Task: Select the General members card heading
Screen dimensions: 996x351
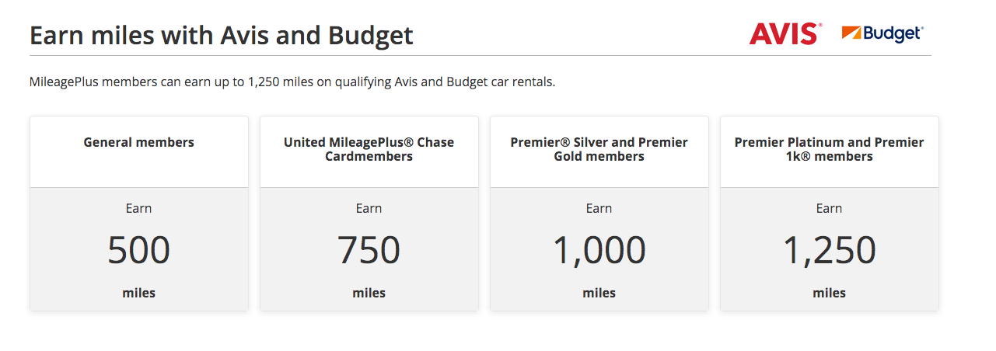Action: [138, 142]
